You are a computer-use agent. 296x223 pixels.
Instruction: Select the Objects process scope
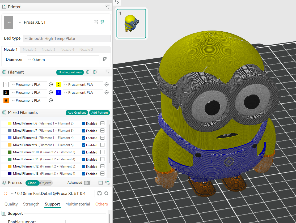pyautogui.click(x=46, y=183)
